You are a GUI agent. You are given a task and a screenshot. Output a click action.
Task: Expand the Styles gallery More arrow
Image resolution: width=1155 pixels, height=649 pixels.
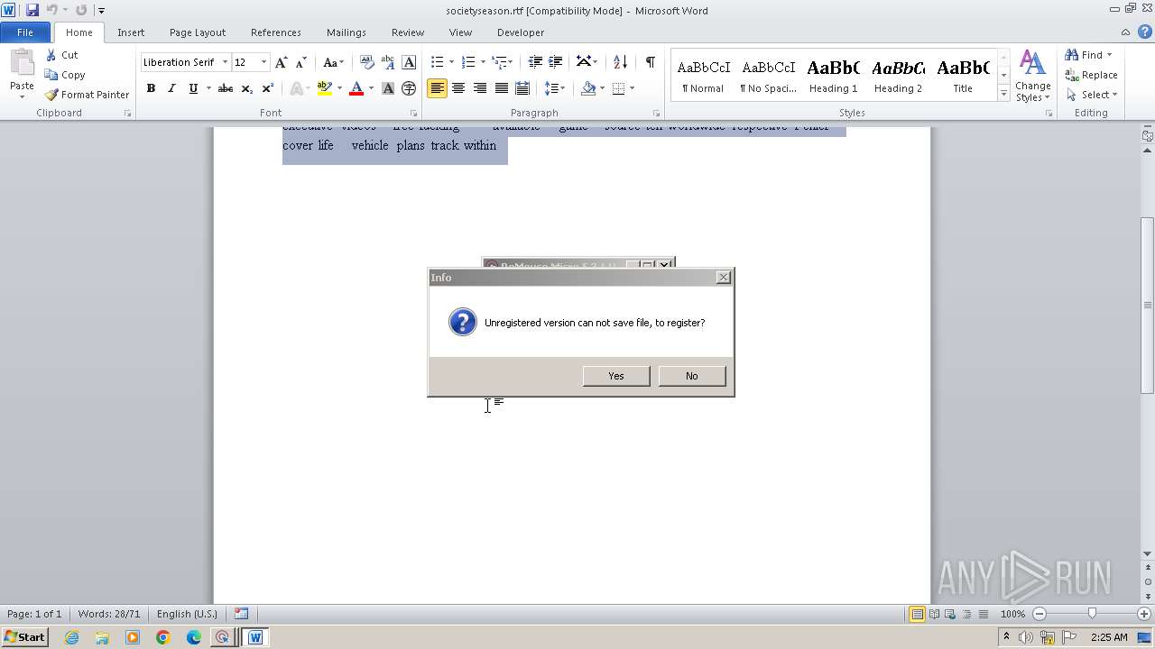pyautogui.click(x=1003, y=93)
